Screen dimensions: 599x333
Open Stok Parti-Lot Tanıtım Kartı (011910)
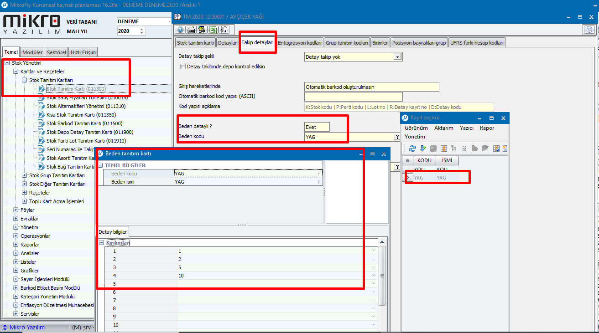(x=86, y=141)
